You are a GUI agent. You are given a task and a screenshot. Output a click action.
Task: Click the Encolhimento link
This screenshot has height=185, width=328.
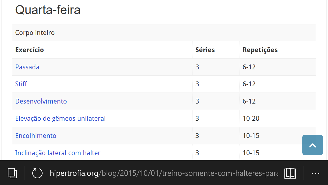pos(36,136)
